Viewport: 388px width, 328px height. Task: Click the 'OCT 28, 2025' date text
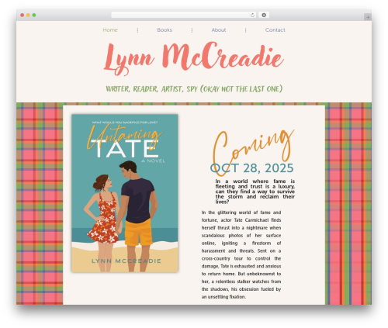tap(251, 168)
